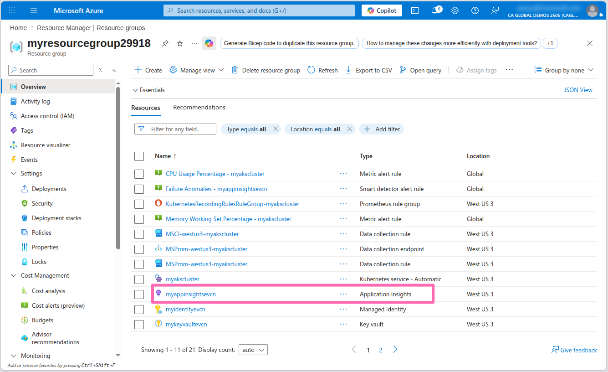Open the myappinsightsevcn resource link
Screen dimensions: 608x372
(191, 294)
